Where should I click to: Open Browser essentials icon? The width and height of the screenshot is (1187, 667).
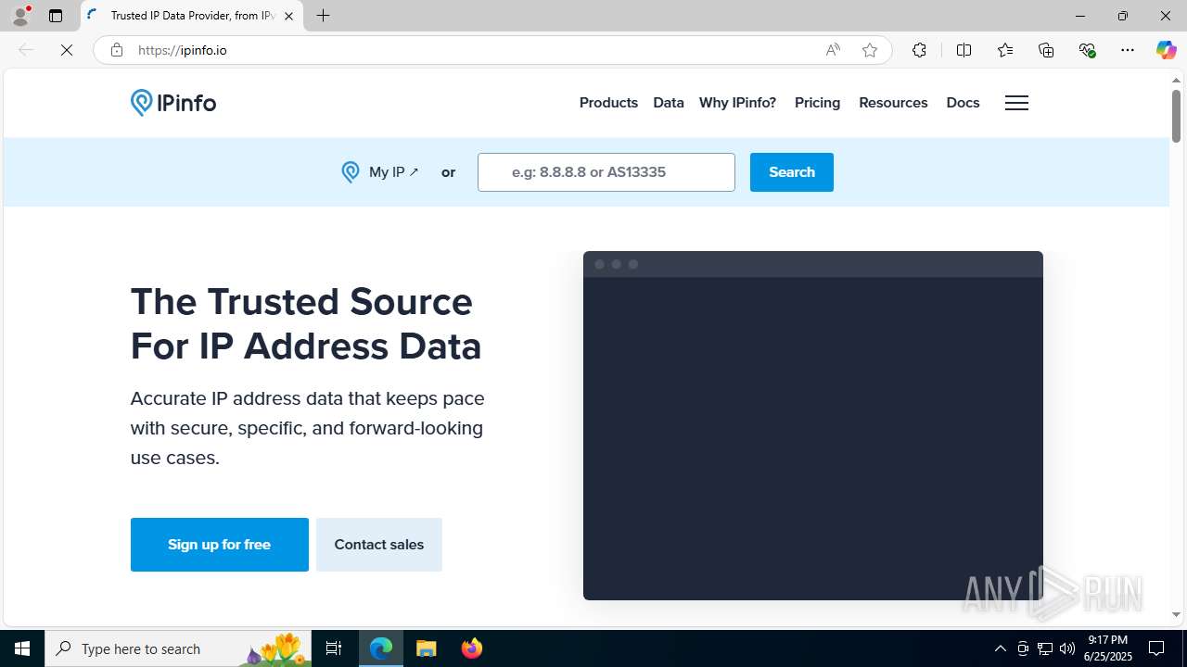[x=1087, y=50]
